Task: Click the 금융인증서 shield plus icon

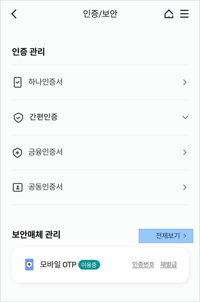Action: [17, 153]
